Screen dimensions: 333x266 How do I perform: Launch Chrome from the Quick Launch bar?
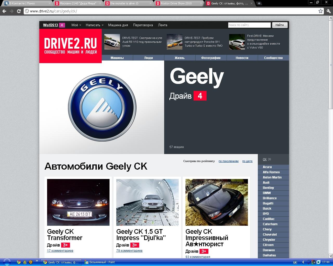18,262
